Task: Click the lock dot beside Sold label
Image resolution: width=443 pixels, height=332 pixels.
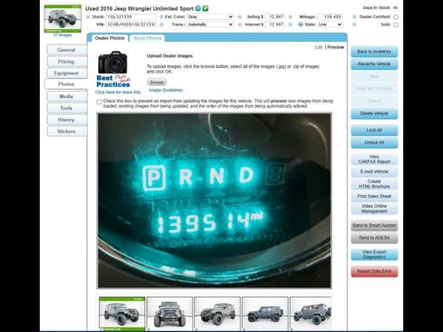Action: (x=354, y=24)
